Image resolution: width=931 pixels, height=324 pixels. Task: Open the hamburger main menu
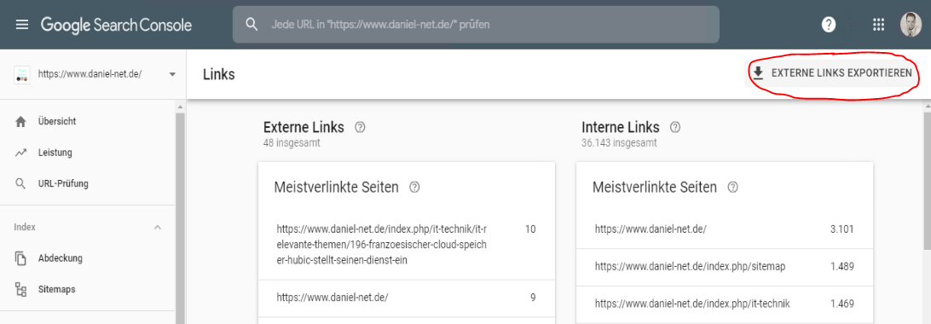click(21, 25)
